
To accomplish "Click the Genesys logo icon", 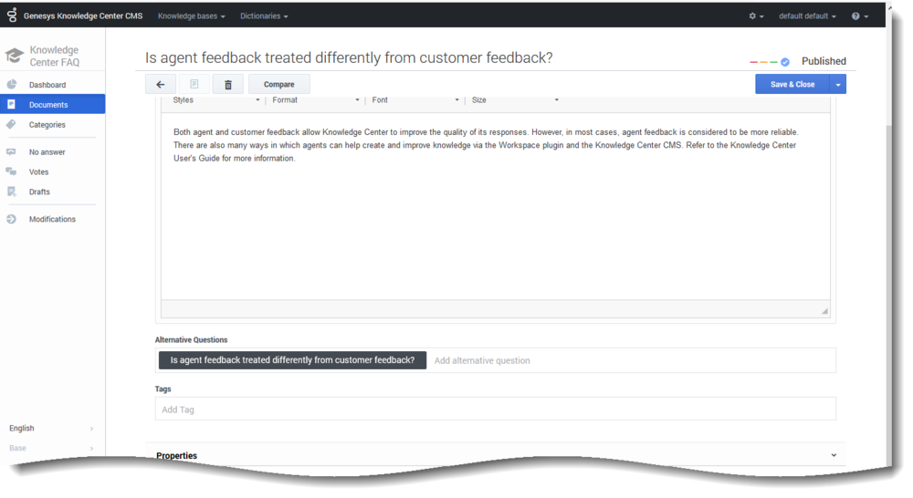I will 12,16.
